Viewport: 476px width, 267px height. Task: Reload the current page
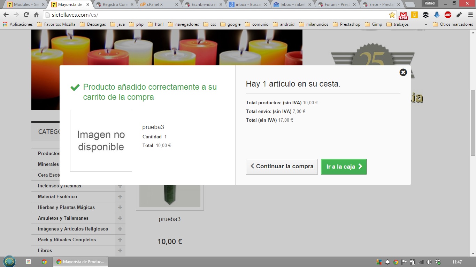(x=26, y=15)
